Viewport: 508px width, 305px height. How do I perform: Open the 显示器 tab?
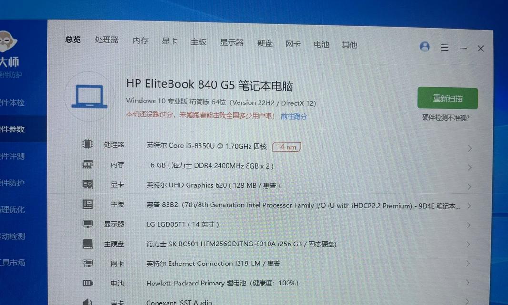[232, 42]
